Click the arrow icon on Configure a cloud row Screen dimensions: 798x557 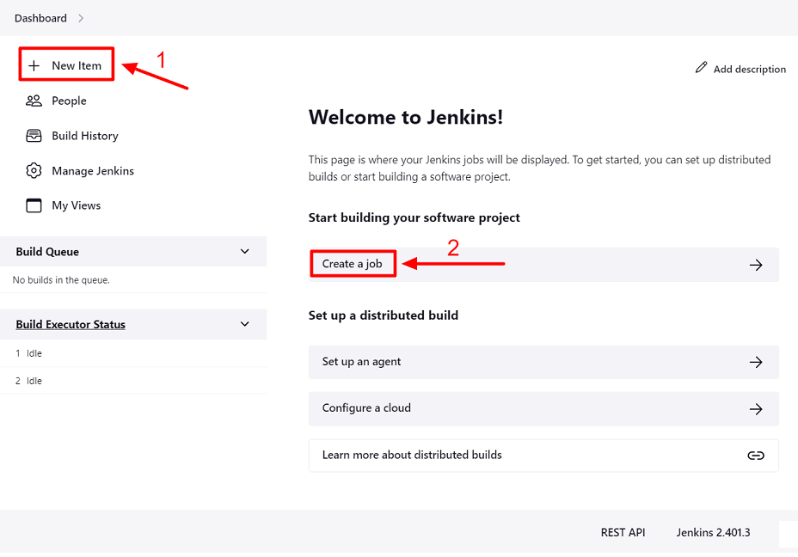(756, 408)
